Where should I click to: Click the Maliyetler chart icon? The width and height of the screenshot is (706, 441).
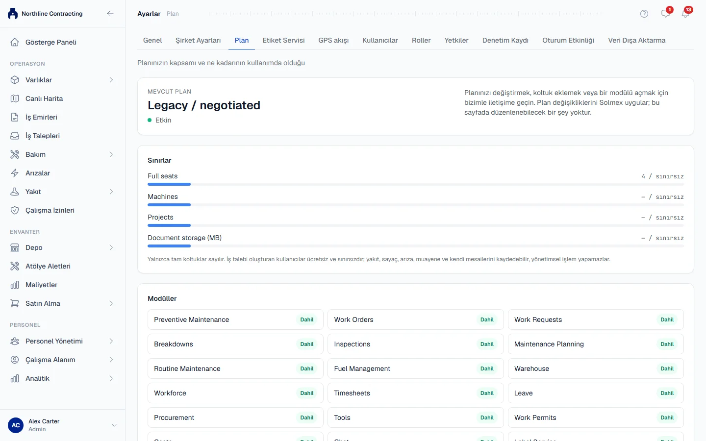pyautogui.click(x=15, y=285)
